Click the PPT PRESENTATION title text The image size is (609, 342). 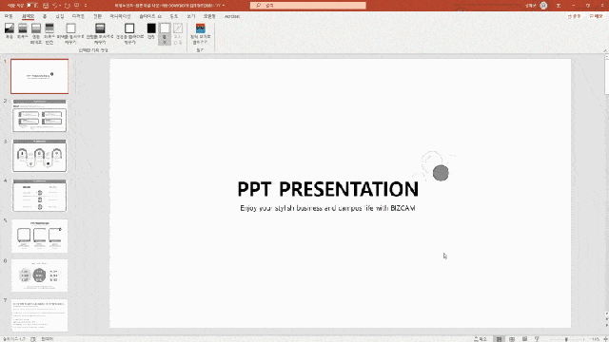(x=327, y=189)
